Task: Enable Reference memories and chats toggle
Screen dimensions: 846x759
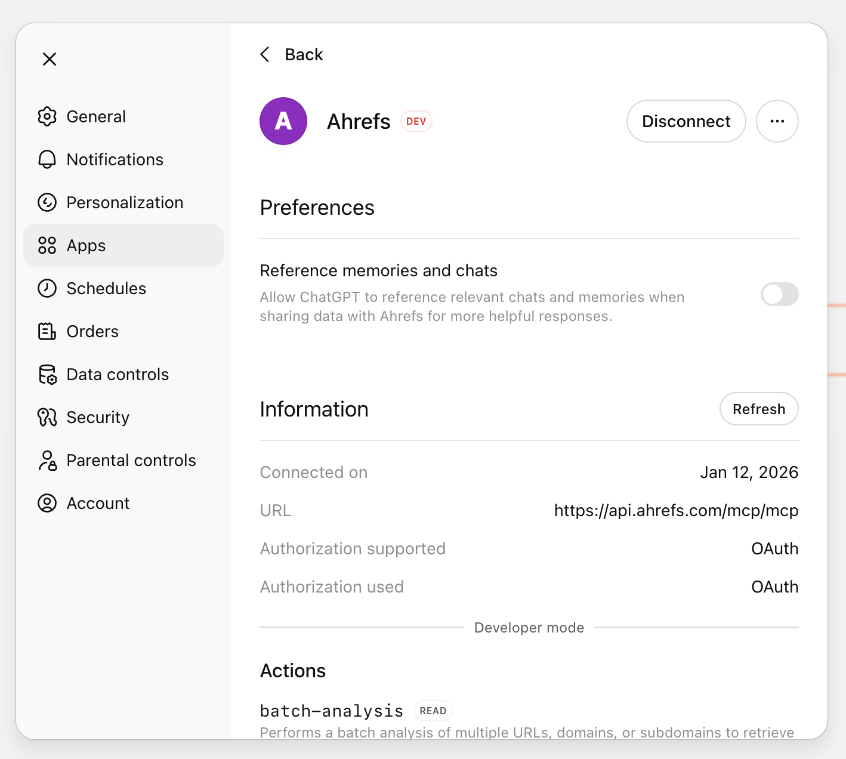Action: (779, 294)
